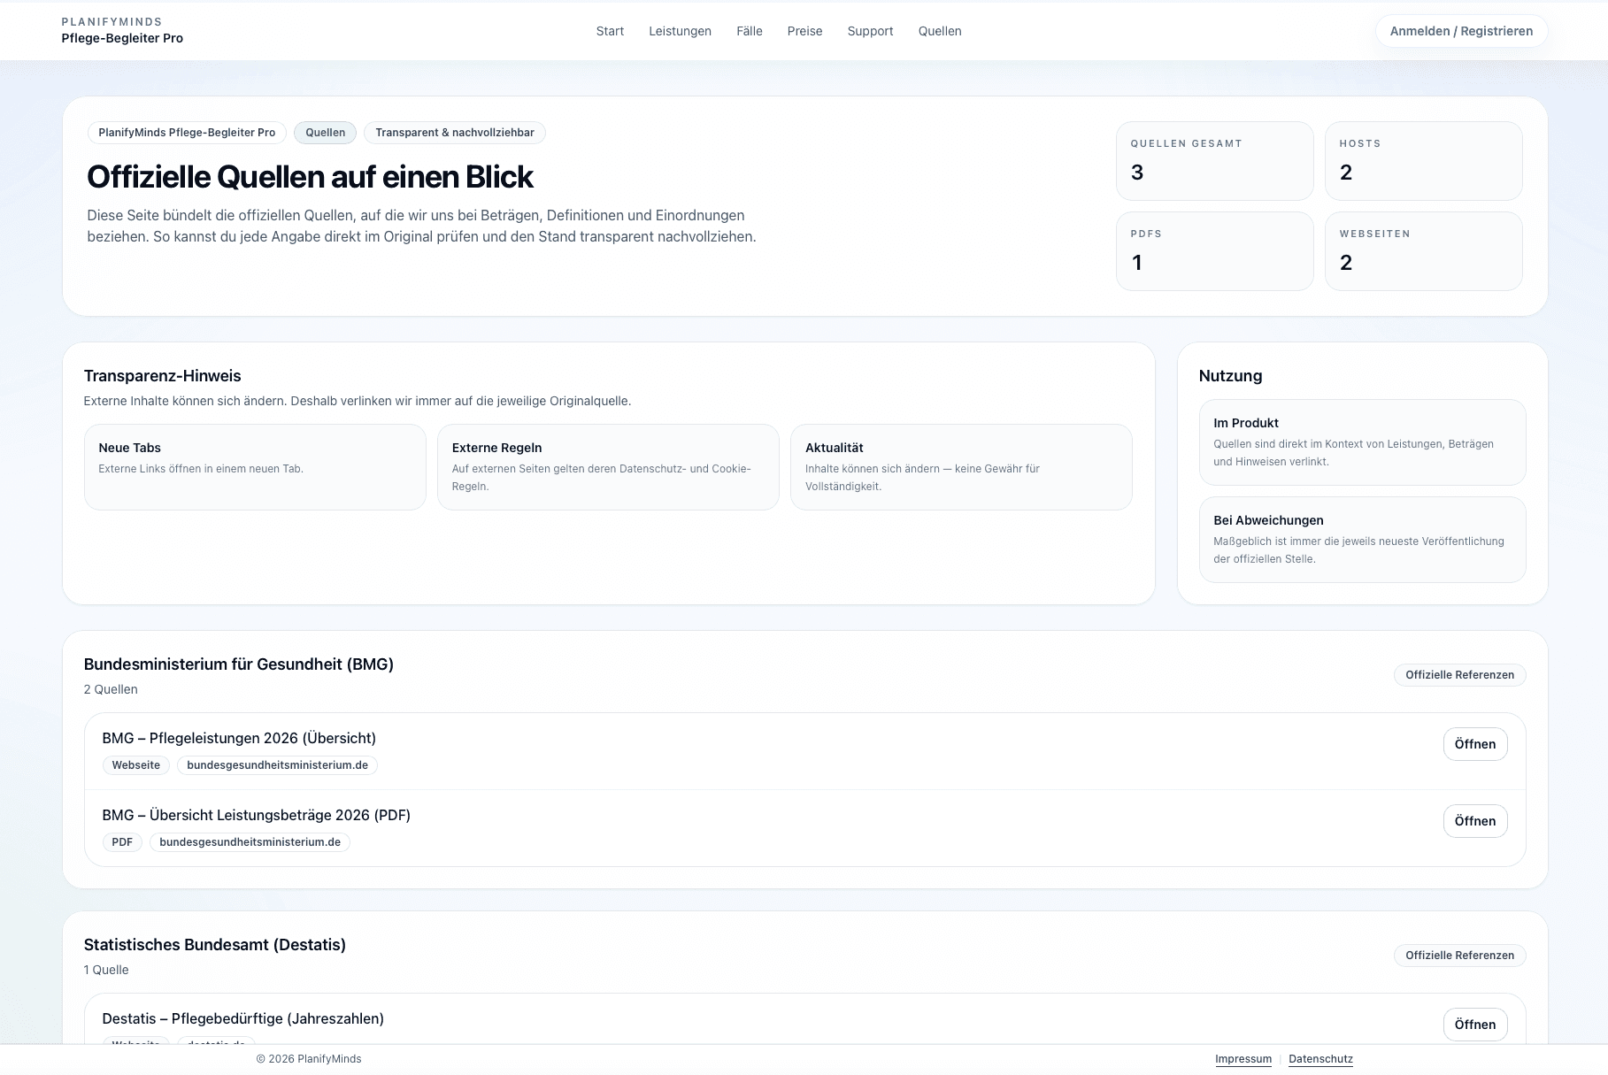Viewport: 1608px width, 1075px height.
Task: Click Quellen in the top navigation
Action: 939,31
